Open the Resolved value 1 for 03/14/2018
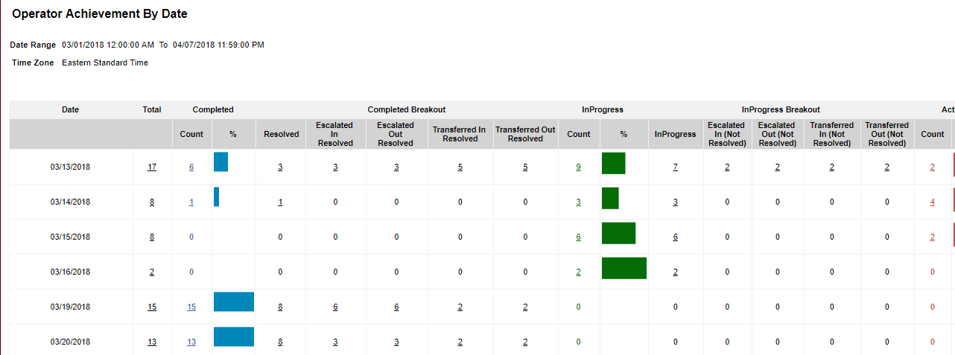 pyautogui.click(x=280, y=202)
